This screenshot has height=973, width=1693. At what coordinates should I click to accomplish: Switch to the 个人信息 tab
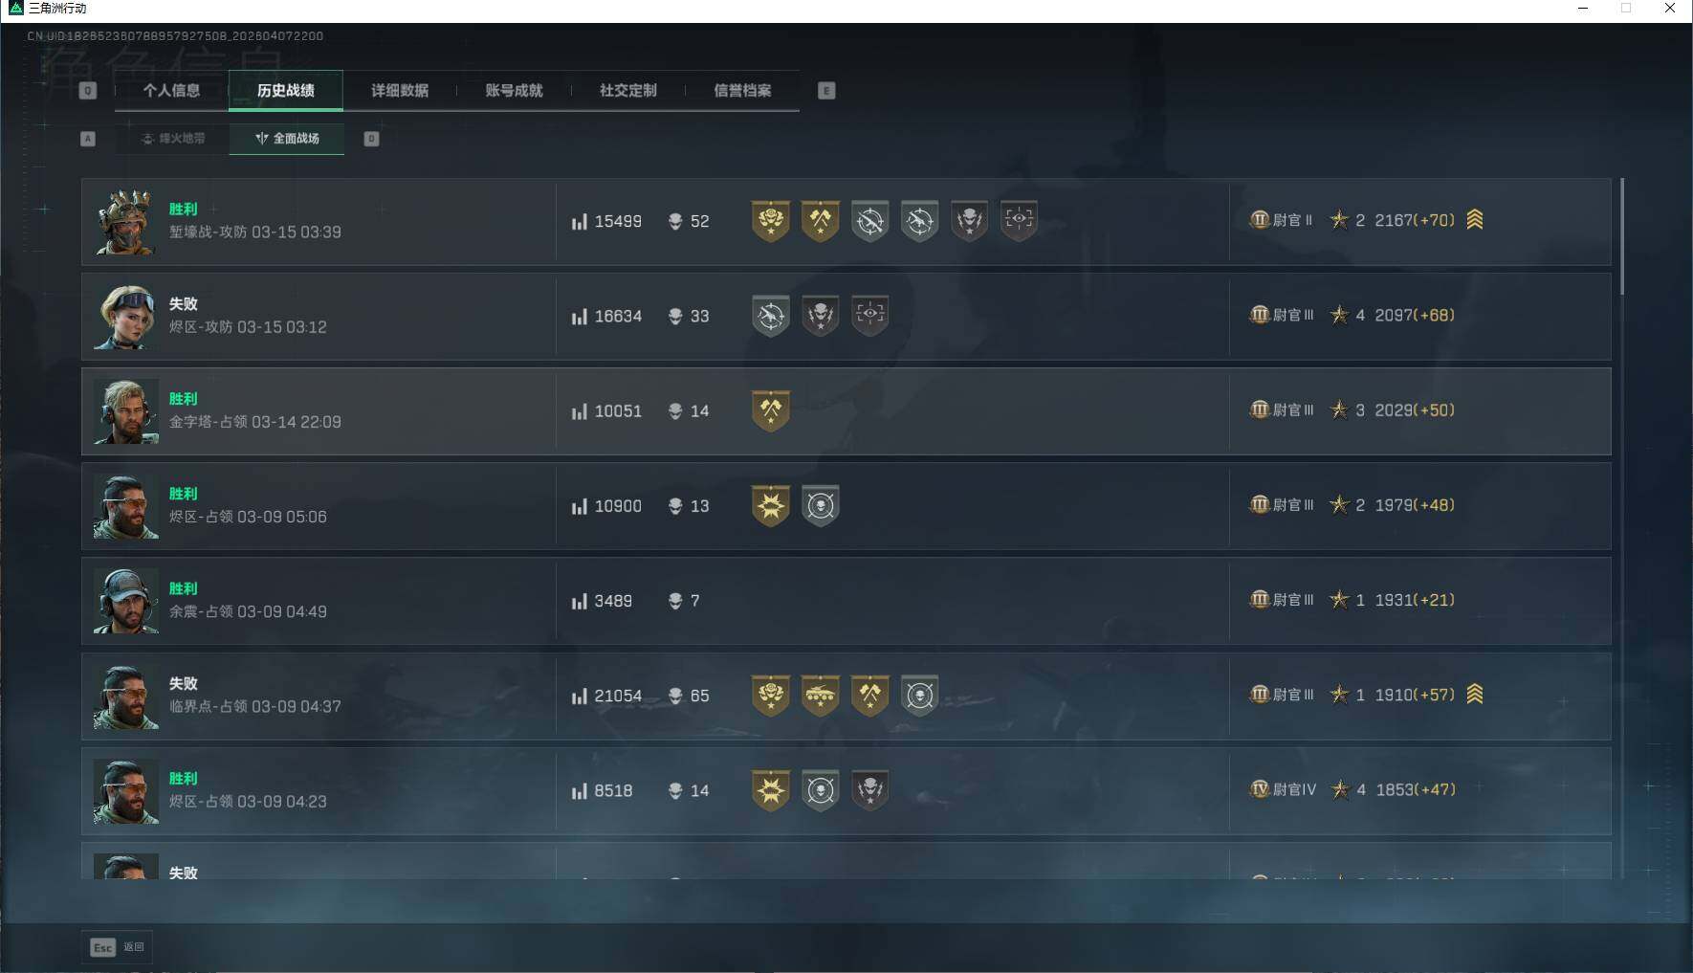click(x=171, y=90)
